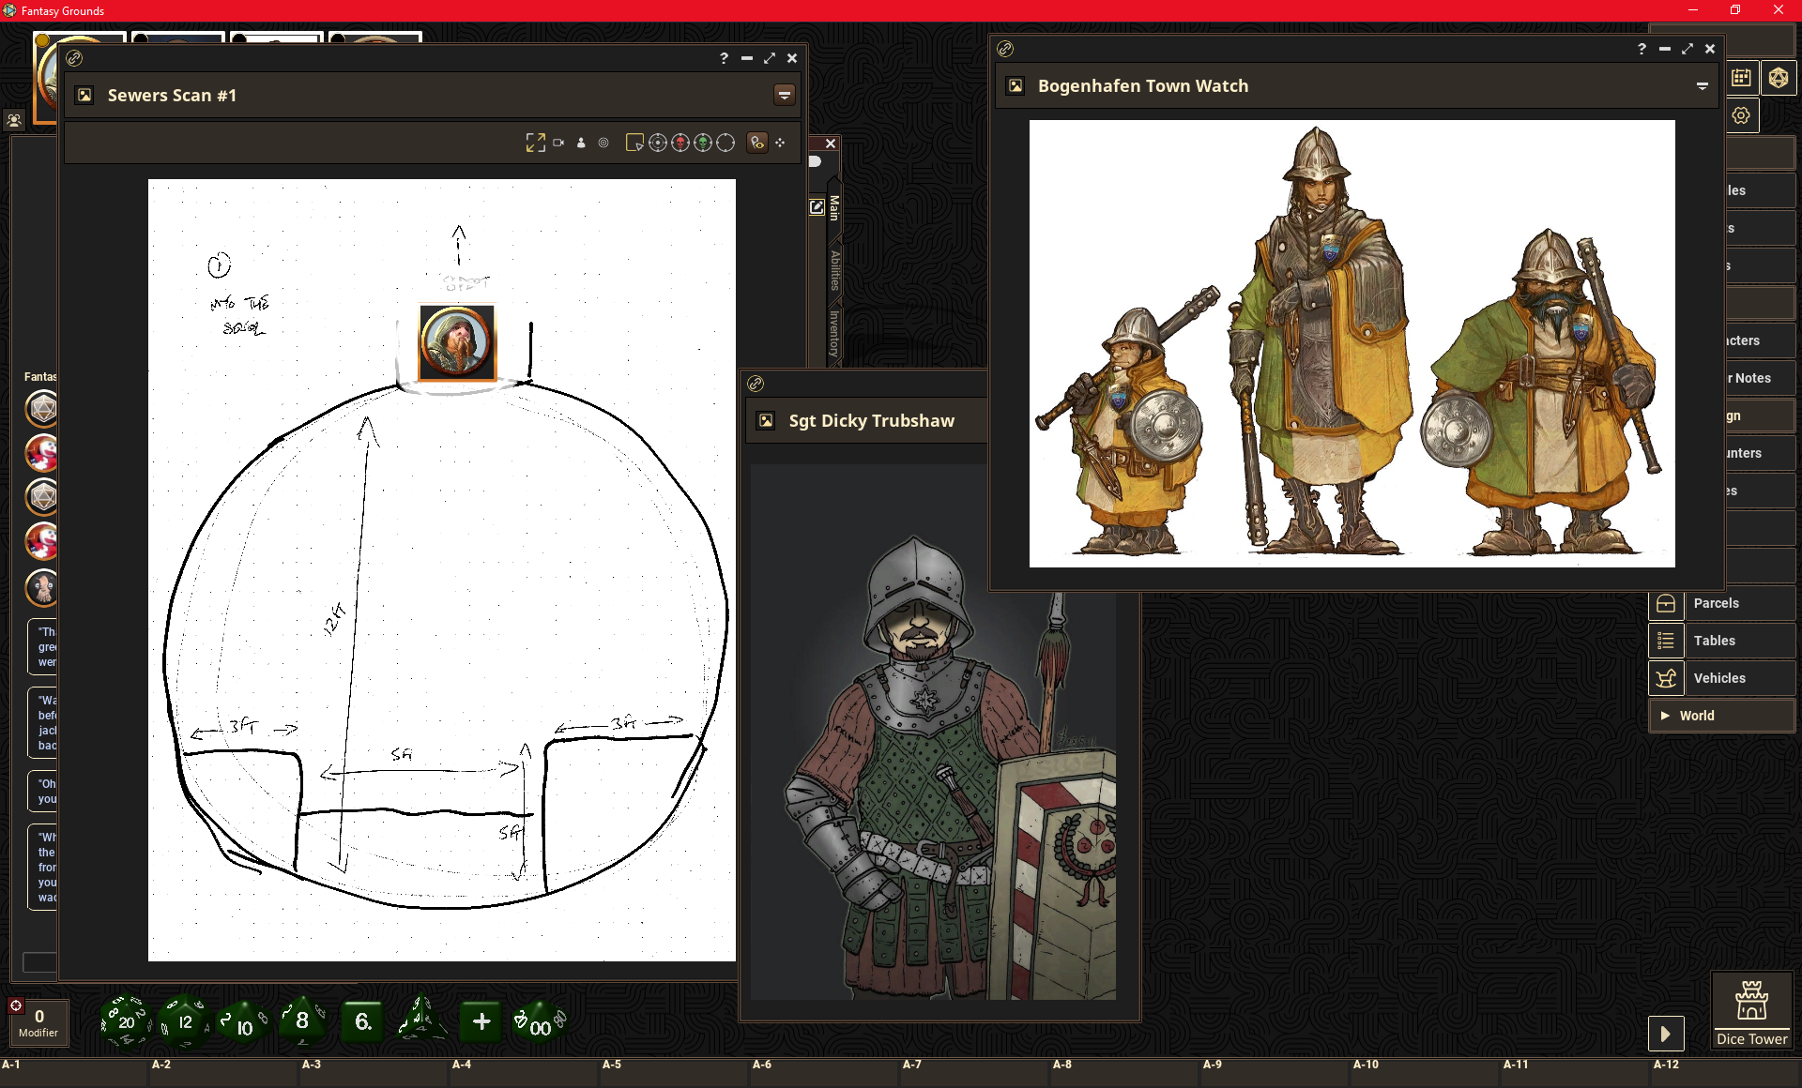The height and width of the screenshot is (1088, 1802).
Task: Click the link icon on Sewers Scan window
Action: tap(74, 58)
